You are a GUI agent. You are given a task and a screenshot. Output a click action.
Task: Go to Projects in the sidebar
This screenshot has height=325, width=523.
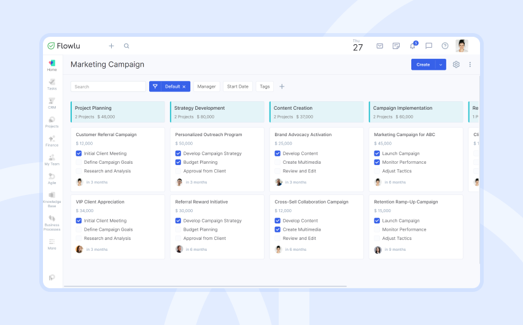click(52, 122)
